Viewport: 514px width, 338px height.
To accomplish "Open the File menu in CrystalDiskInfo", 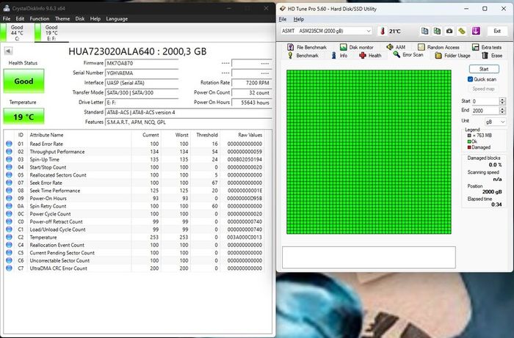I will pyautogui.click(x=7, y=18).
